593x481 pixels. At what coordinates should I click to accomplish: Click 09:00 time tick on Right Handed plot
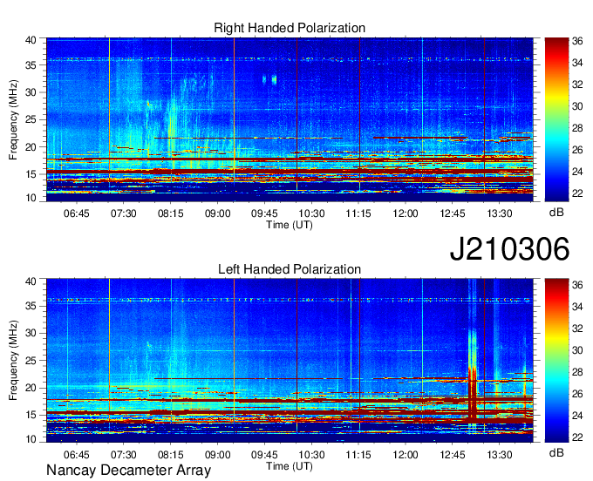coord(217,213)
